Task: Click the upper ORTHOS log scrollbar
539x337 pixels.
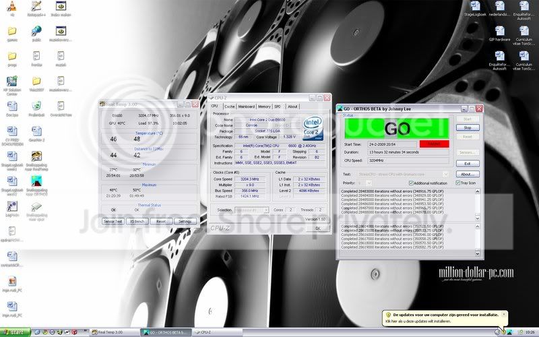Action: [x=478, y=205]
